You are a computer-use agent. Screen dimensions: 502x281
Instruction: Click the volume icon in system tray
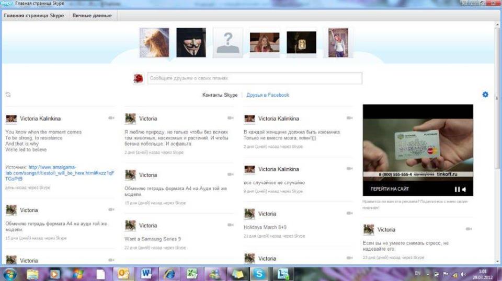pyautogui.click(x=463, y=274)
